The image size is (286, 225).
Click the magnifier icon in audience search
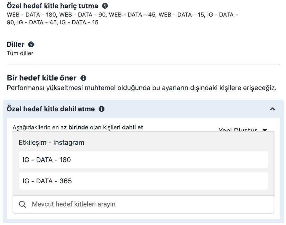(x=23, y=204)
